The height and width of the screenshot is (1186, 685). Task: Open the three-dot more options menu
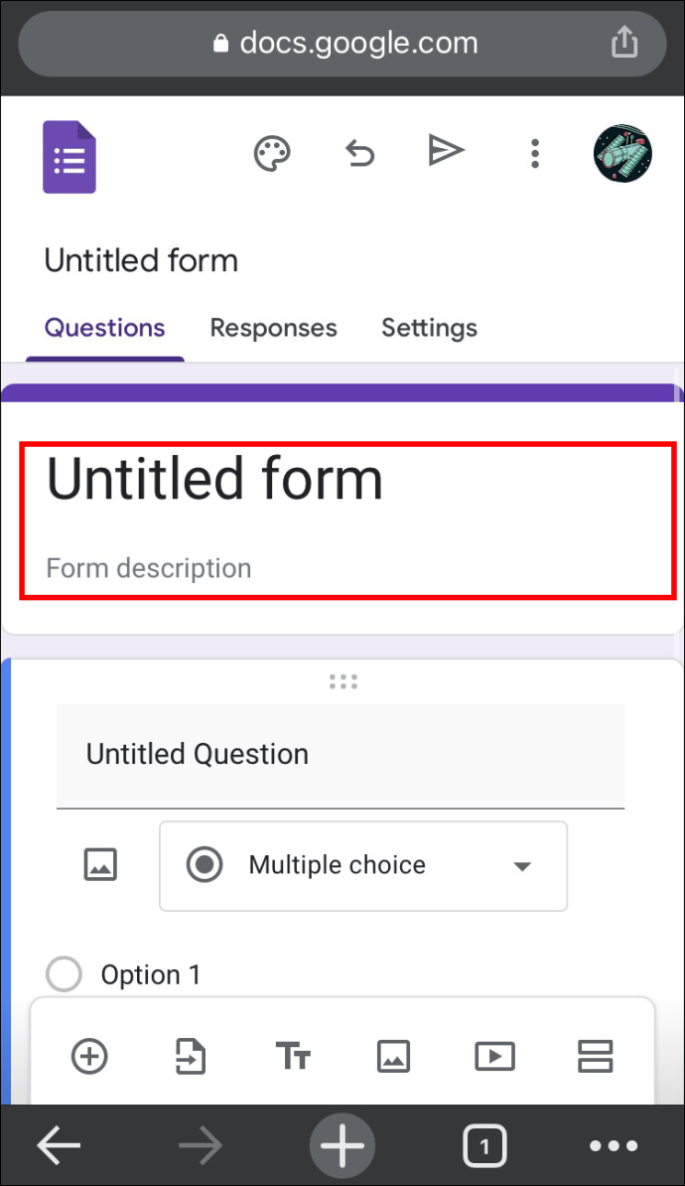[535, 154]
